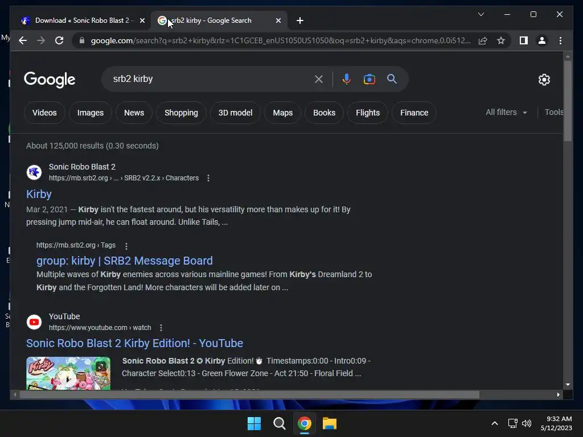Open the Kirby result link
The width and height of the screenshot is (583, 437).
click(39, 194)
